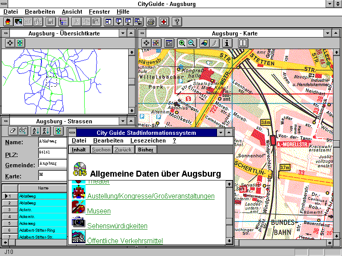This screenshot has height=256, width=342.
Task: Click the zoom out magnifier on map toolbar
Action: pyautogui.click(x=192, y=43)
